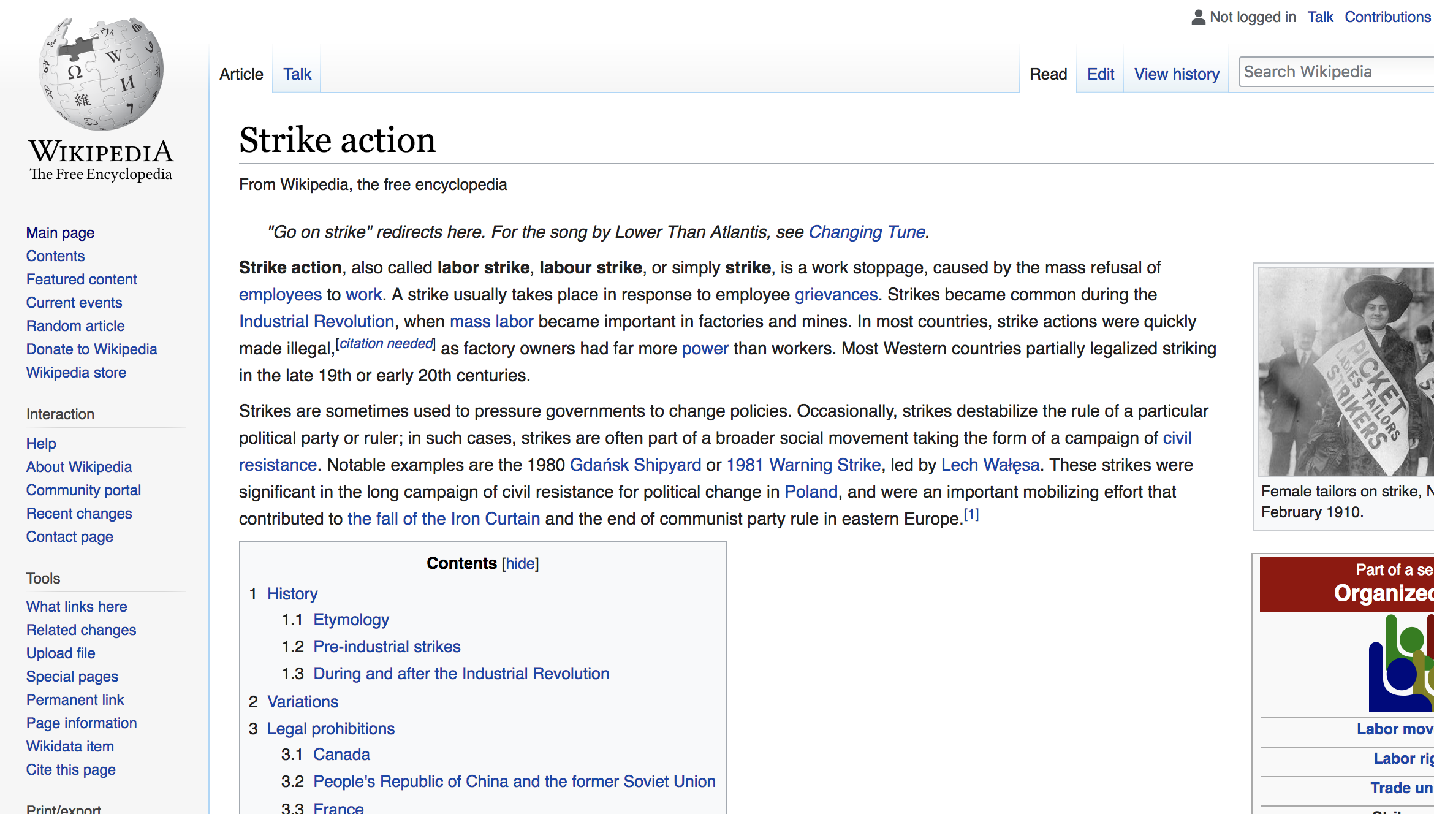The width and height of the screenshot is (1434, 814).
Task: Open Current events
Action: coord(74,303)
